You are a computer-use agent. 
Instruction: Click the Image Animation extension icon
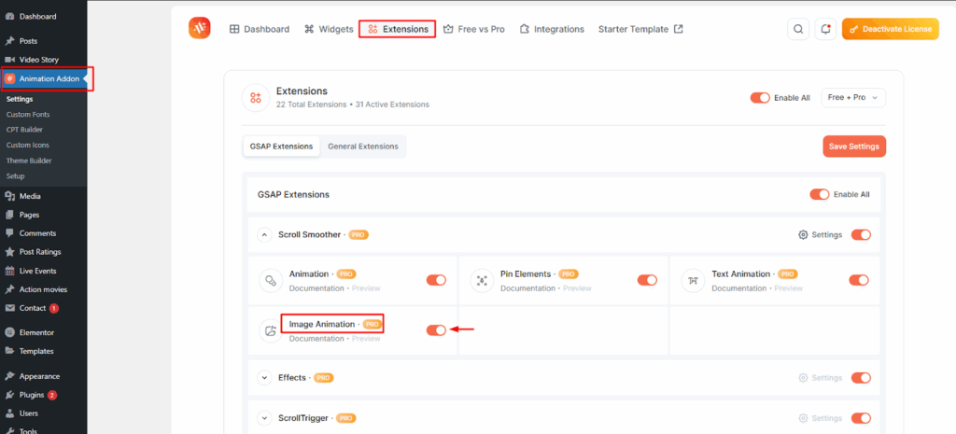point(271,330)
